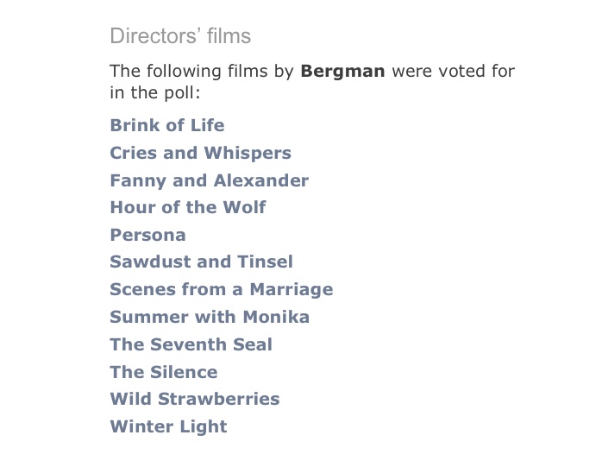The height and width of the screenshot is (454, 602).
Task: Open The Seventh Seal link
Action: coord(191,344)
